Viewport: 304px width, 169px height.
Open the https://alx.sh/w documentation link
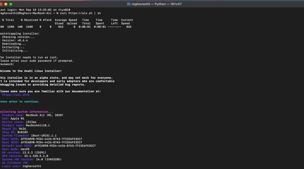coord(16,95)
